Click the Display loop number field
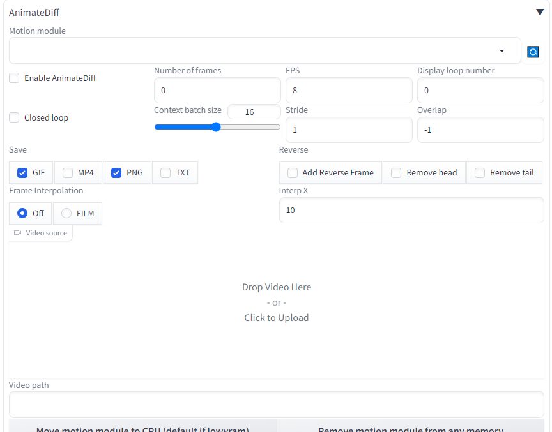 click(x=480, y=91)
